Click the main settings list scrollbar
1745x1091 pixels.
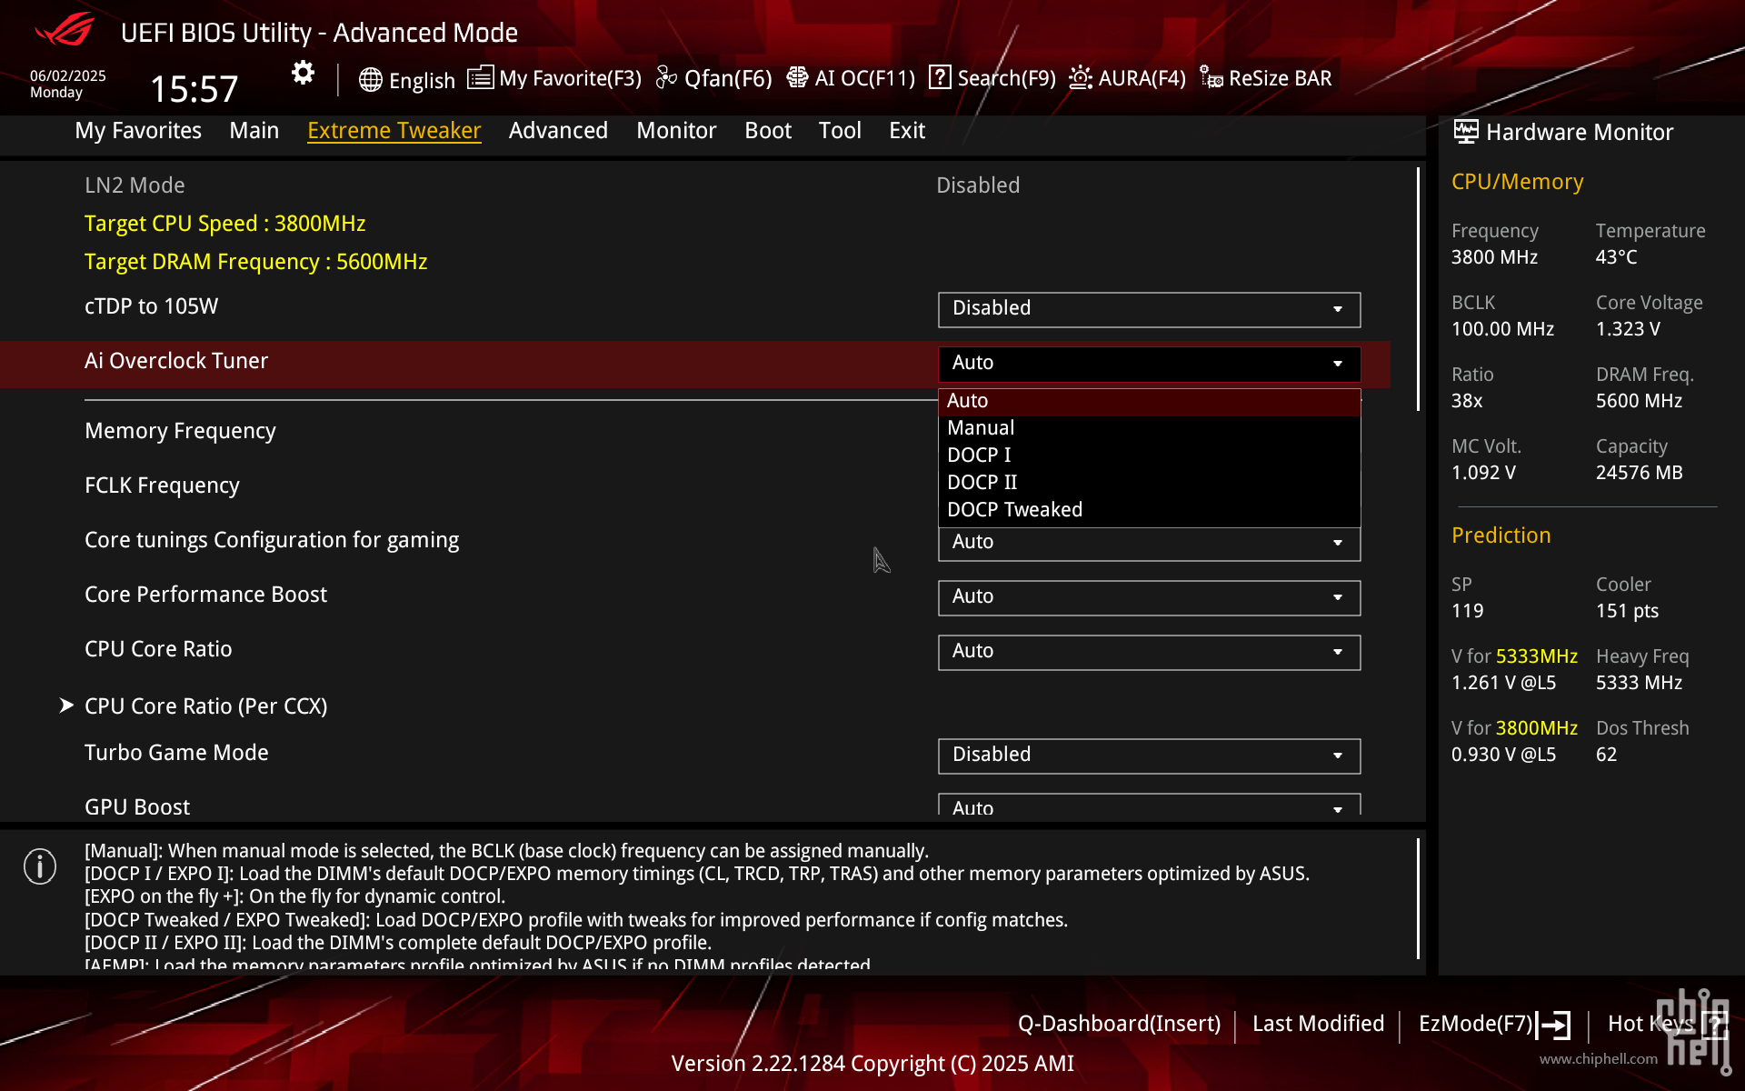pyautogui.click(x=1418, y=289)
